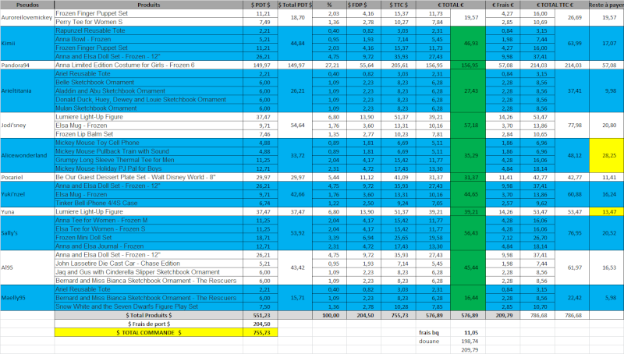Select the yellow $ TOTAL COMMANDE $ cell
The image size is (624, 354).
pyautogui.click(x=148, y=332)
